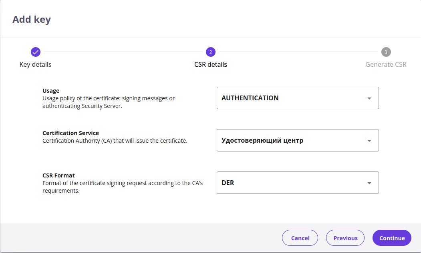Click the Usage dropdown arrow icon
Screen dimensions: 421x253
[x=369, y=98]
